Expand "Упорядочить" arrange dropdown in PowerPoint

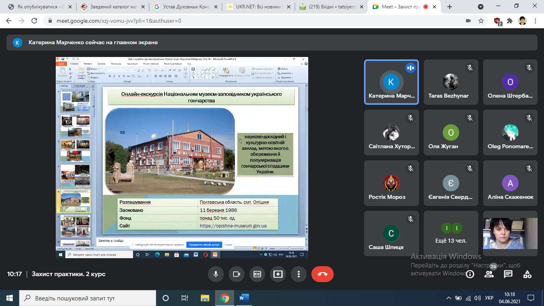click(x=226, y=73)
